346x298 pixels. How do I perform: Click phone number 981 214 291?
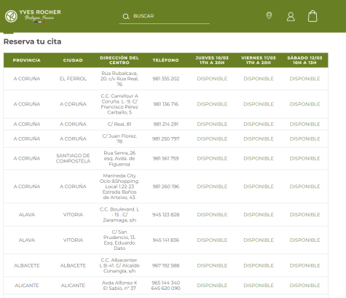[x=165, y=124]
